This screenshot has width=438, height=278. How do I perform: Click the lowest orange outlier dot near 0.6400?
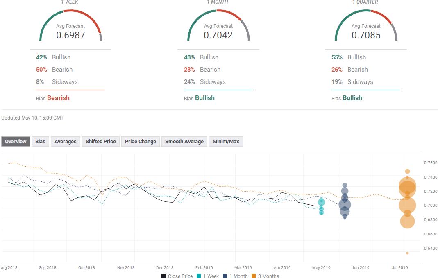click(407, 253)
